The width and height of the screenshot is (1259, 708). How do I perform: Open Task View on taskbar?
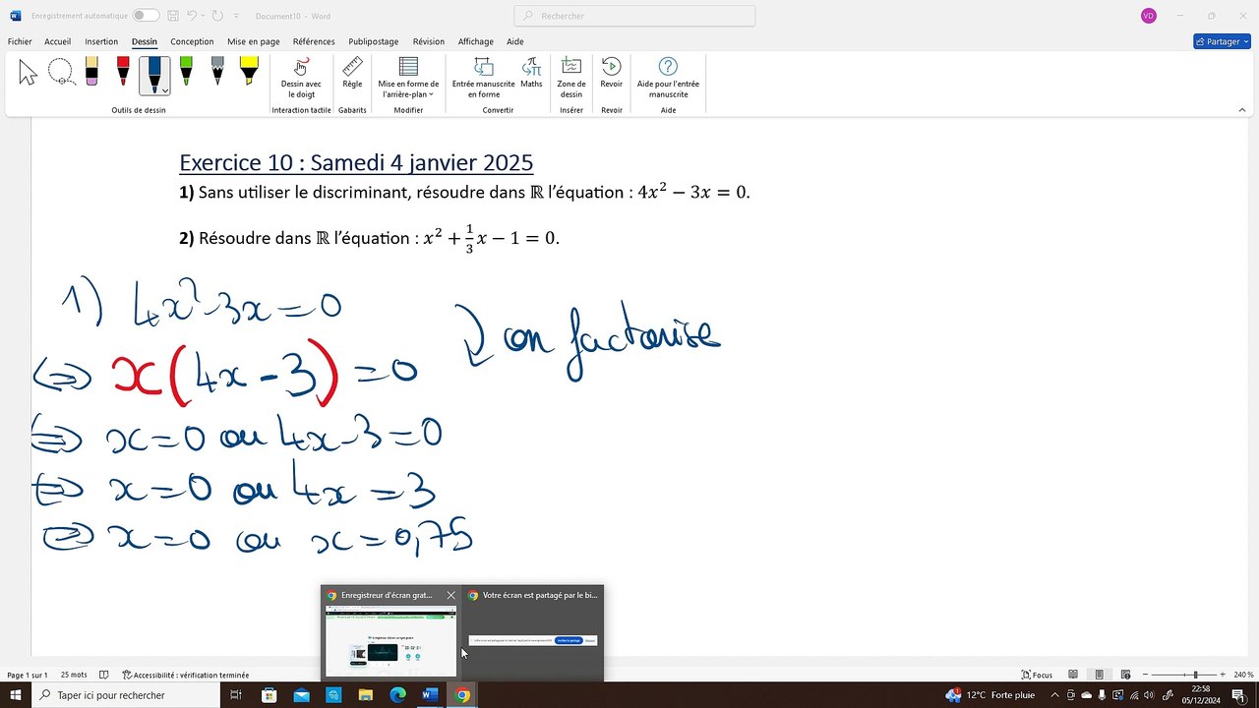[236, 695]
